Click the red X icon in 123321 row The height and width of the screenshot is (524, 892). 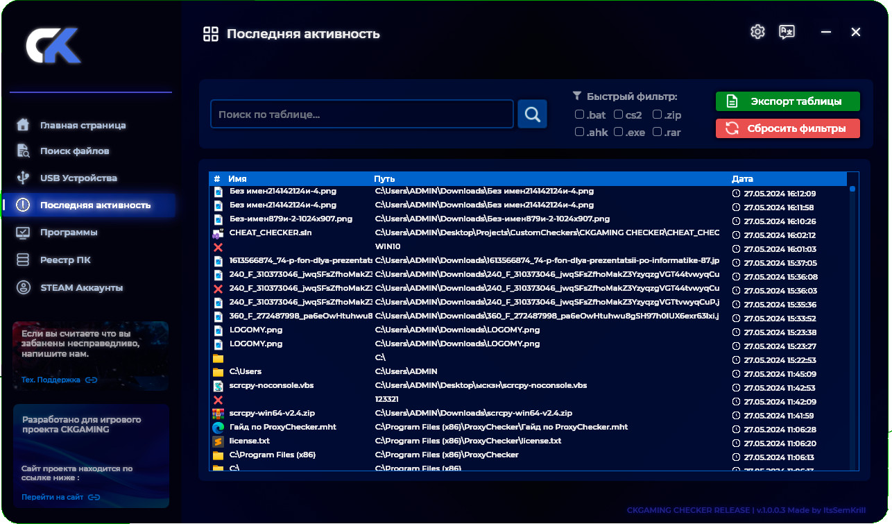pyautogui.click(x=218, y=400)
